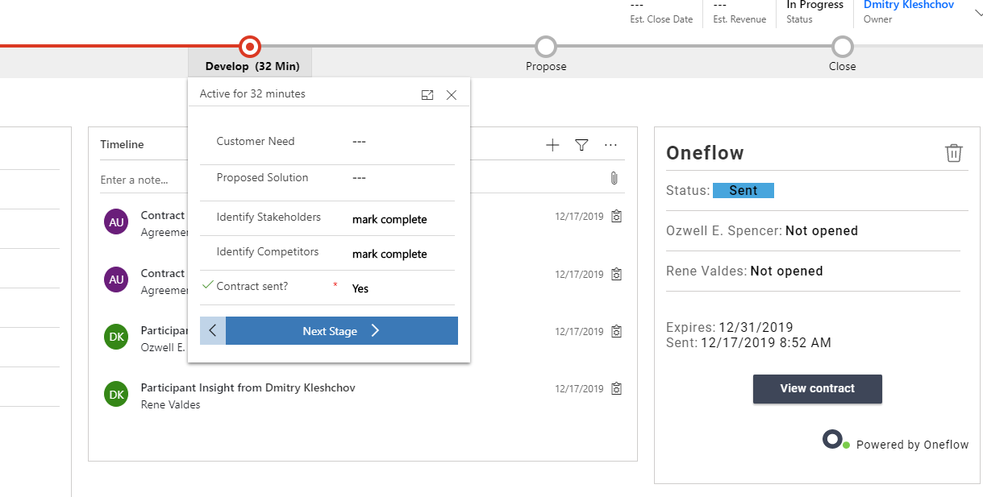
Task: Select Ozwell E. Spencer: Not opened row
Action: (762, 231)
